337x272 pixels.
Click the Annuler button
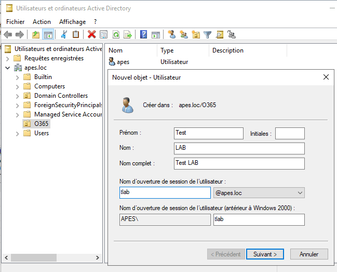(x=308, y=254)
